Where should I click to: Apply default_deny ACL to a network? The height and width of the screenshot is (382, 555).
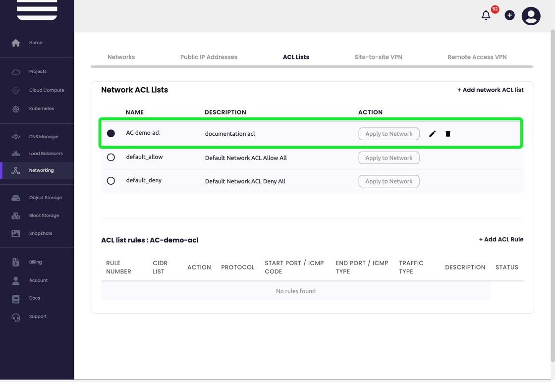click(388, 181)
